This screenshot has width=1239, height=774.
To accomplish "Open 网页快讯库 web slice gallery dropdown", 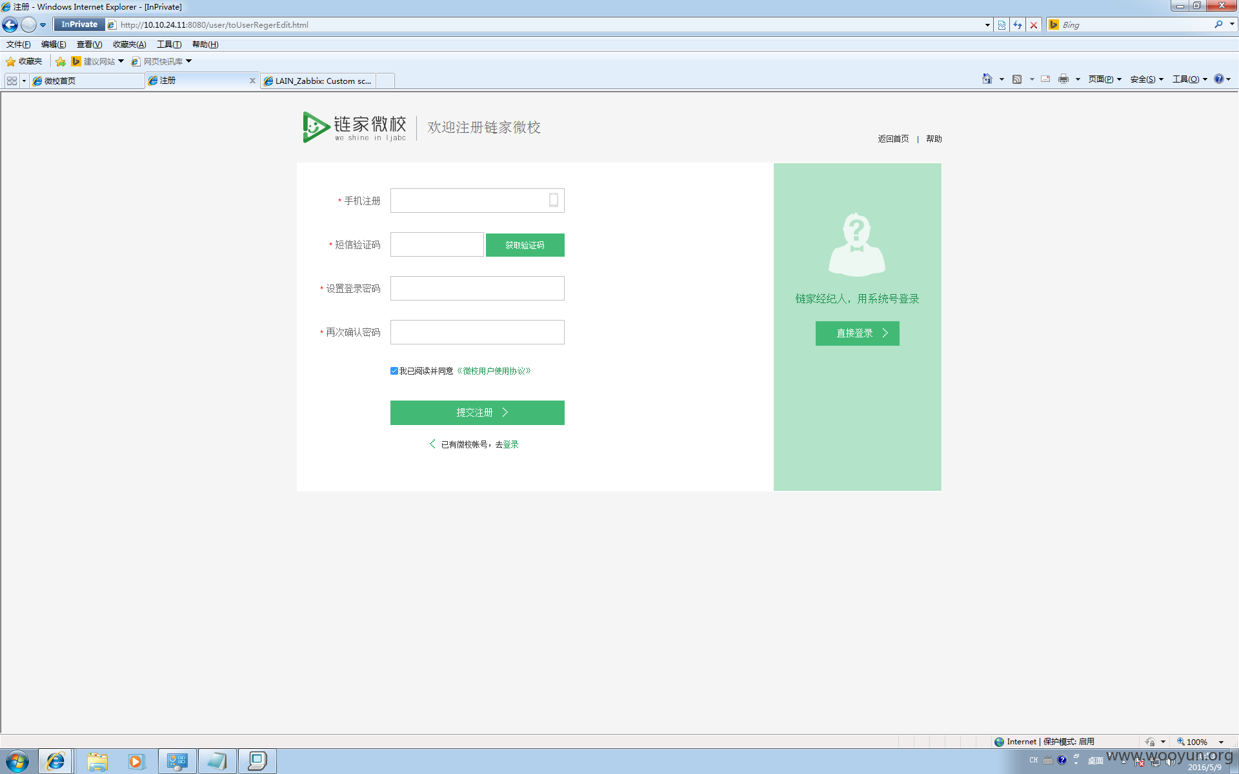I will tap(161, 61).
